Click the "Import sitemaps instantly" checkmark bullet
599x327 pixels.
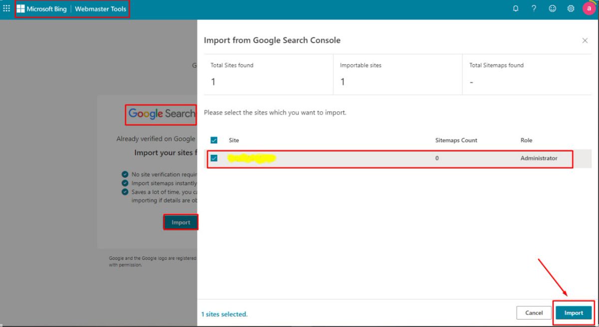pyautogui.click(x=125, y=183)
